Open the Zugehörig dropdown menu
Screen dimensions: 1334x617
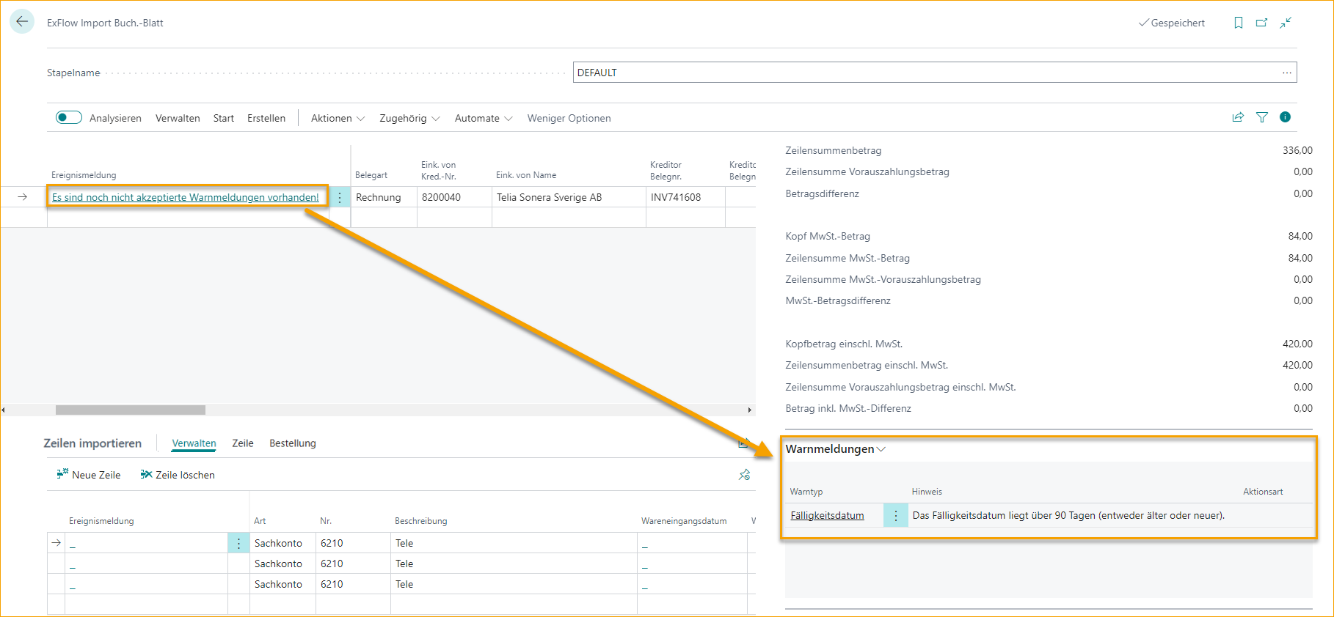tap(409, 118)
